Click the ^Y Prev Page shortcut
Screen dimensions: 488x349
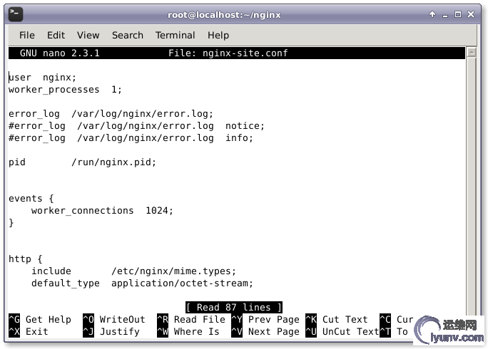click(265, 320)
